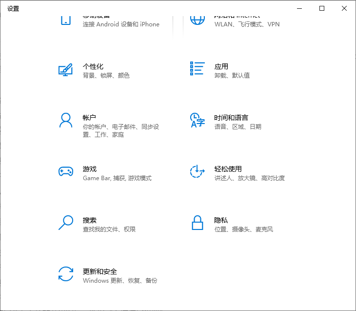Image resolution: width=356 pixels, height=311 pixels.
Task: Open the 应用 settings heading
Action: pos(221,66)
